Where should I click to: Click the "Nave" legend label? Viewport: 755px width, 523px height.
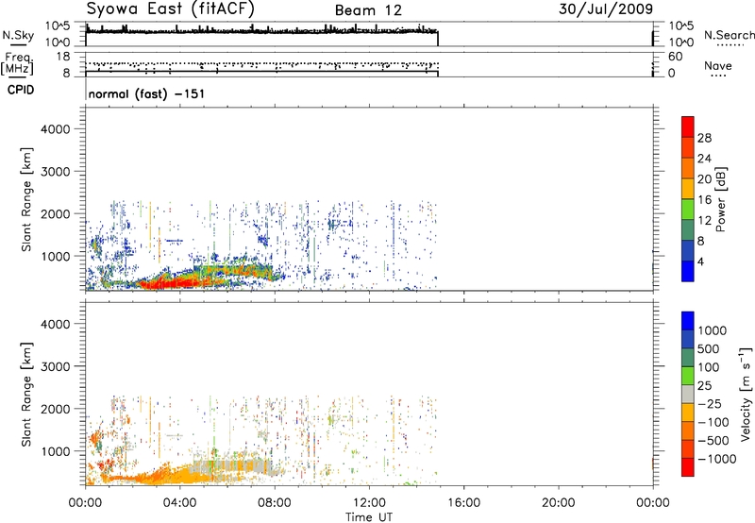pyautogui.click(x=718, y=66)
